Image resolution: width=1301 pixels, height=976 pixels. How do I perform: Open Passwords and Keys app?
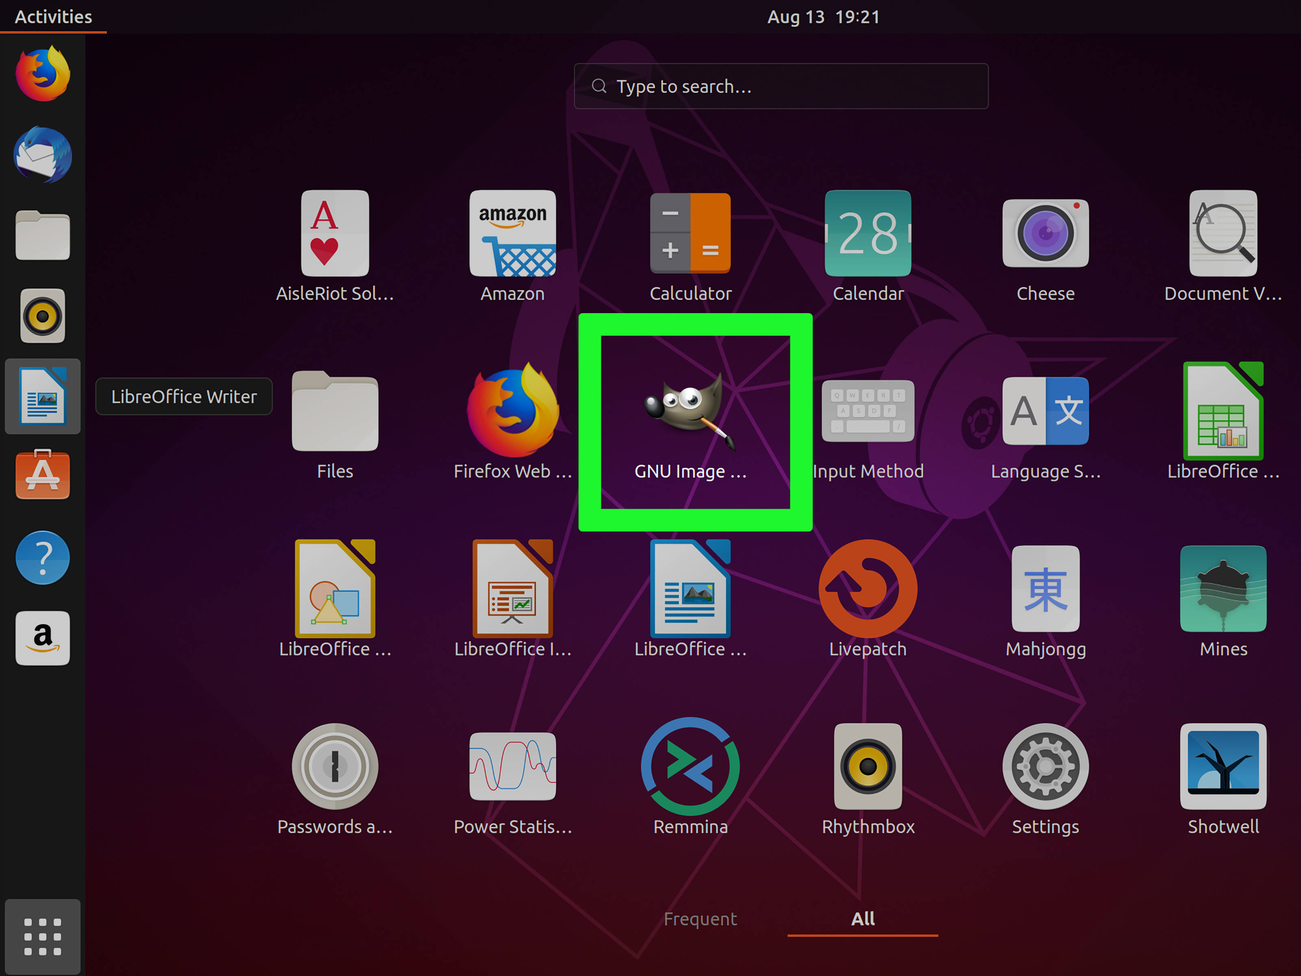(335, 766)
